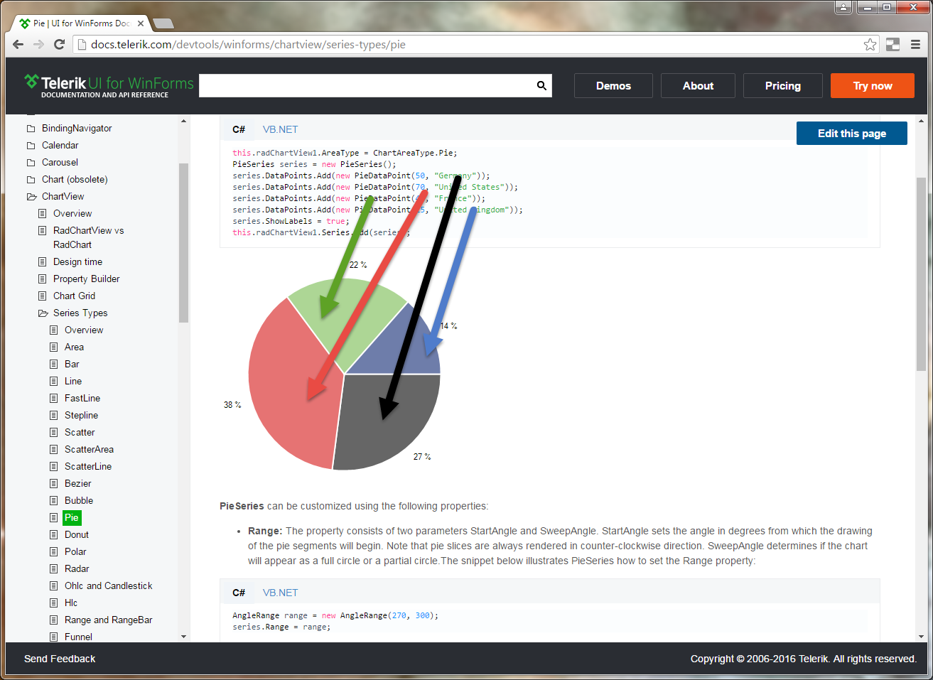This screenshot has width=933, height=680.
Task: Click the document icon next to Design time
Action: click(x=43, y=262)
